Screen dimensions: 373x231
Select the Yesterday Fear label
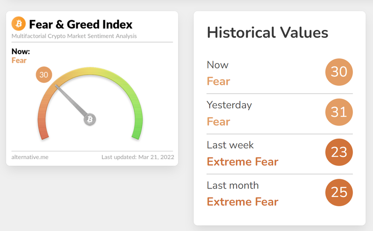[x=218, y=121]
